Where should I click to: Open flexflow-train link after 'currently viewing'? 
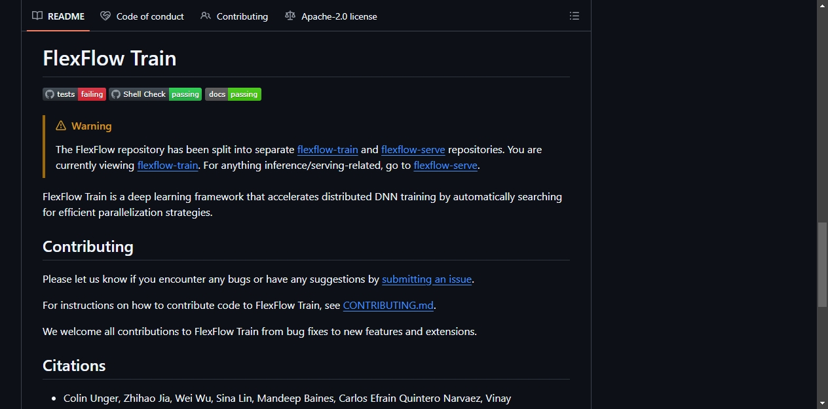coord(168,166)
